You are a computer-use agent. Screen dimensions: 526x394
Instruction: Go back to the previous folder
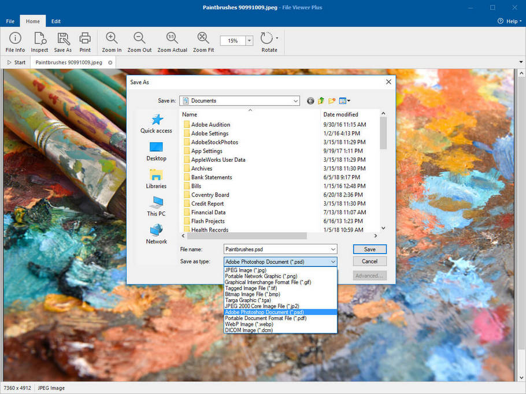tap(310, 101)
